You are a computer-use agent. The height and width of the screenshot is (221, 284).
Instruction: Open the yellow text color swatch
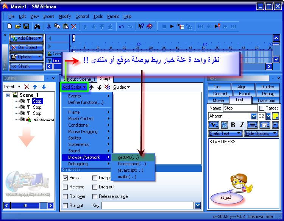(276, 116)
